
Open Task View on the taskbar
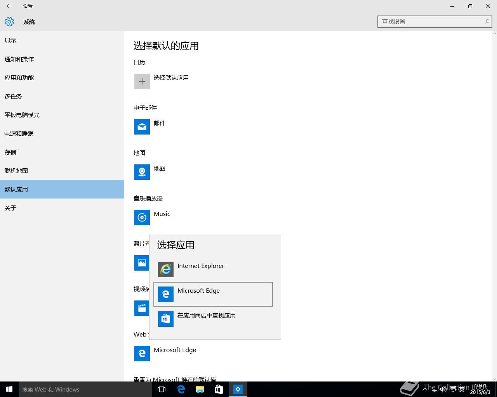[162, 389]
